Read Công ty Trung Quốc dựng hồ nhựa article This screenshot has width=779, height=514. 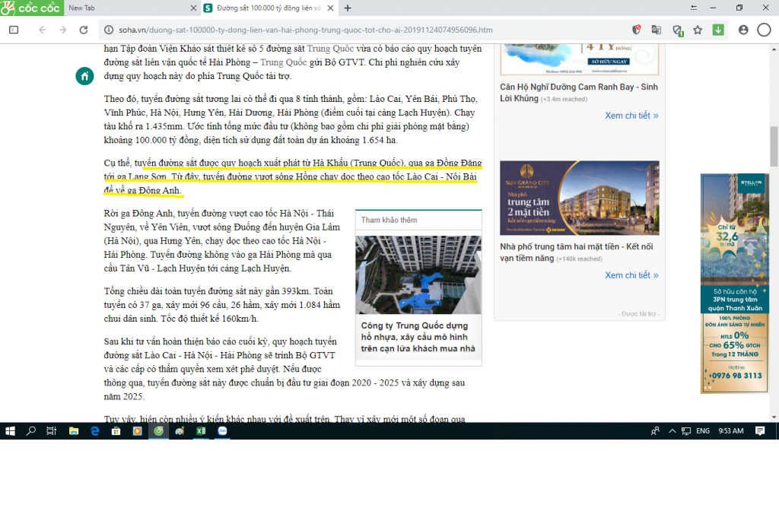click(x=418, y=337)
